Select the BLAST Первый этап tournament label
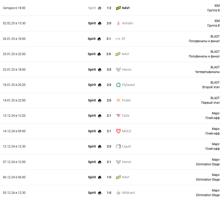Image resolution: width=222 pixels, height=199 pixels. click(x=210, y=100)
